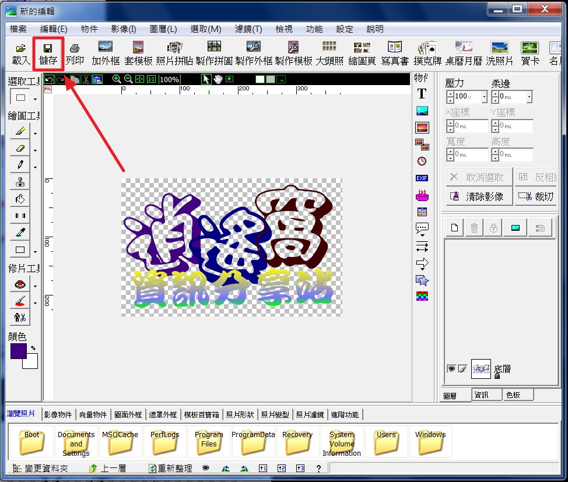Open the 柔邊 soft edge value dropdown
Viewport: 568px width, 482px height.
[x=530, y=97]
